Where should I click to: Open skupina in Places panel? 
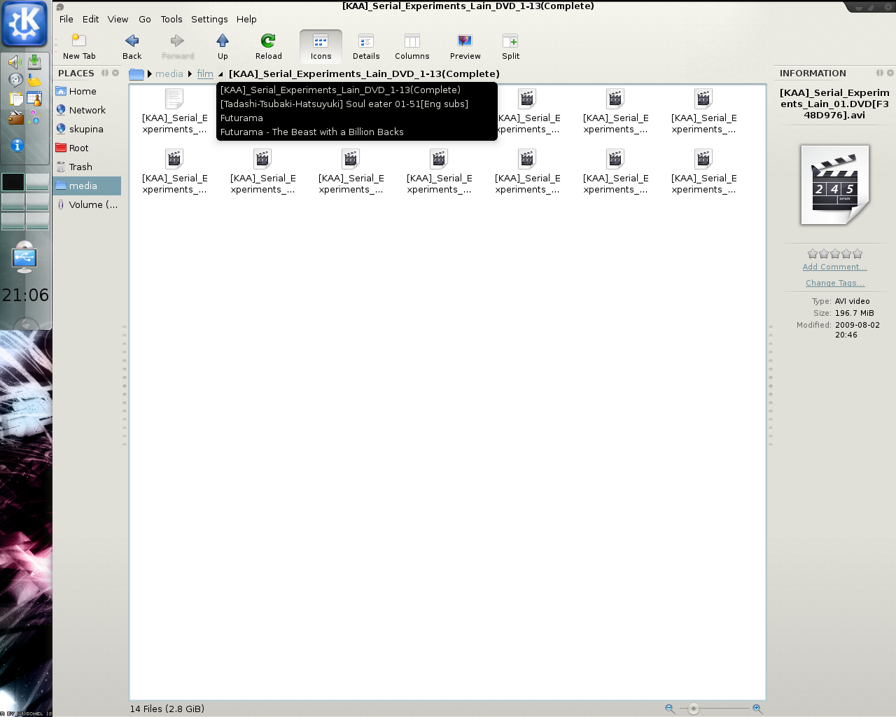point(87,129)
